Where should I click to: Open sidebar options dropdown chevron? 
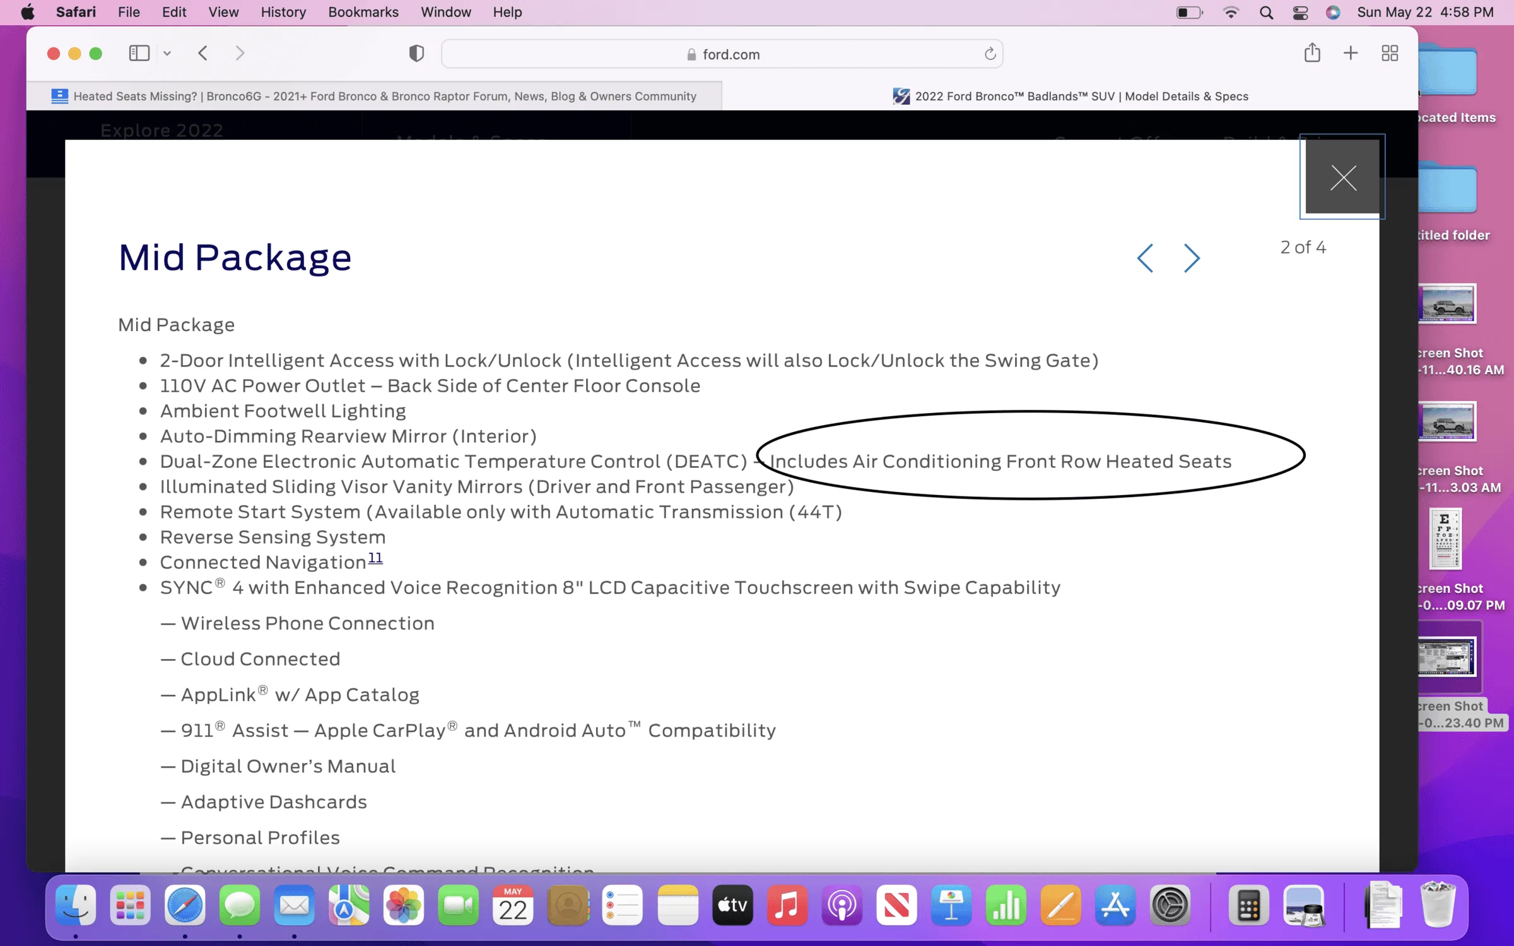167,54
